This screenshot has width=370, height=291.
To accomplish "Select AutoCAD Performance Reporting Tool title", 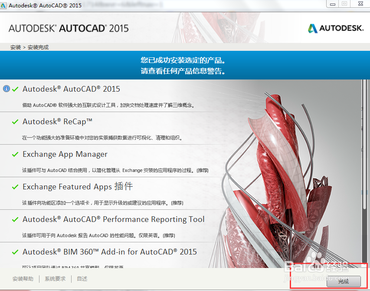I will [114, 219].
